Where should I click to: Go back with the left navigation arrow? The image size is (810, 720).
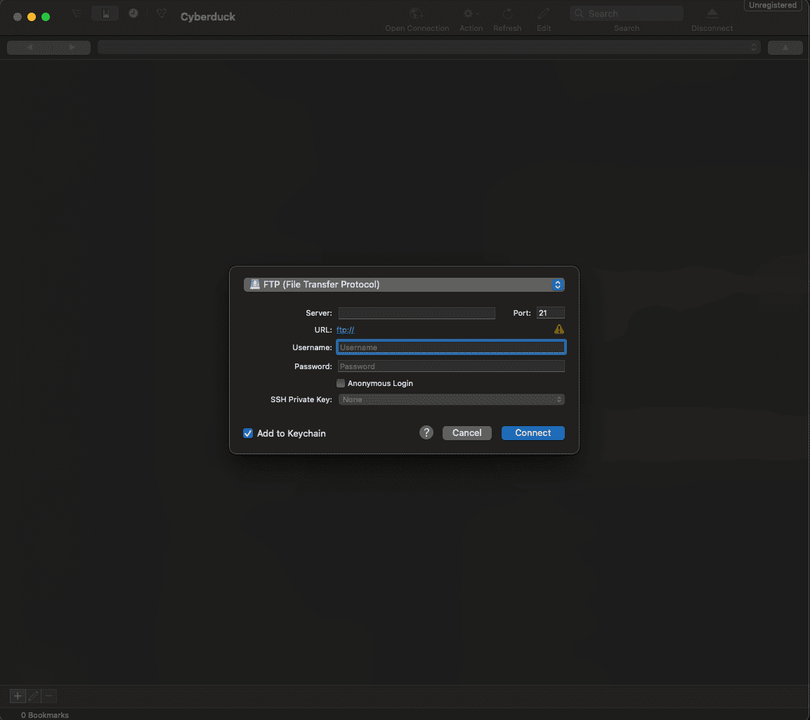click(x=30, y=48)
